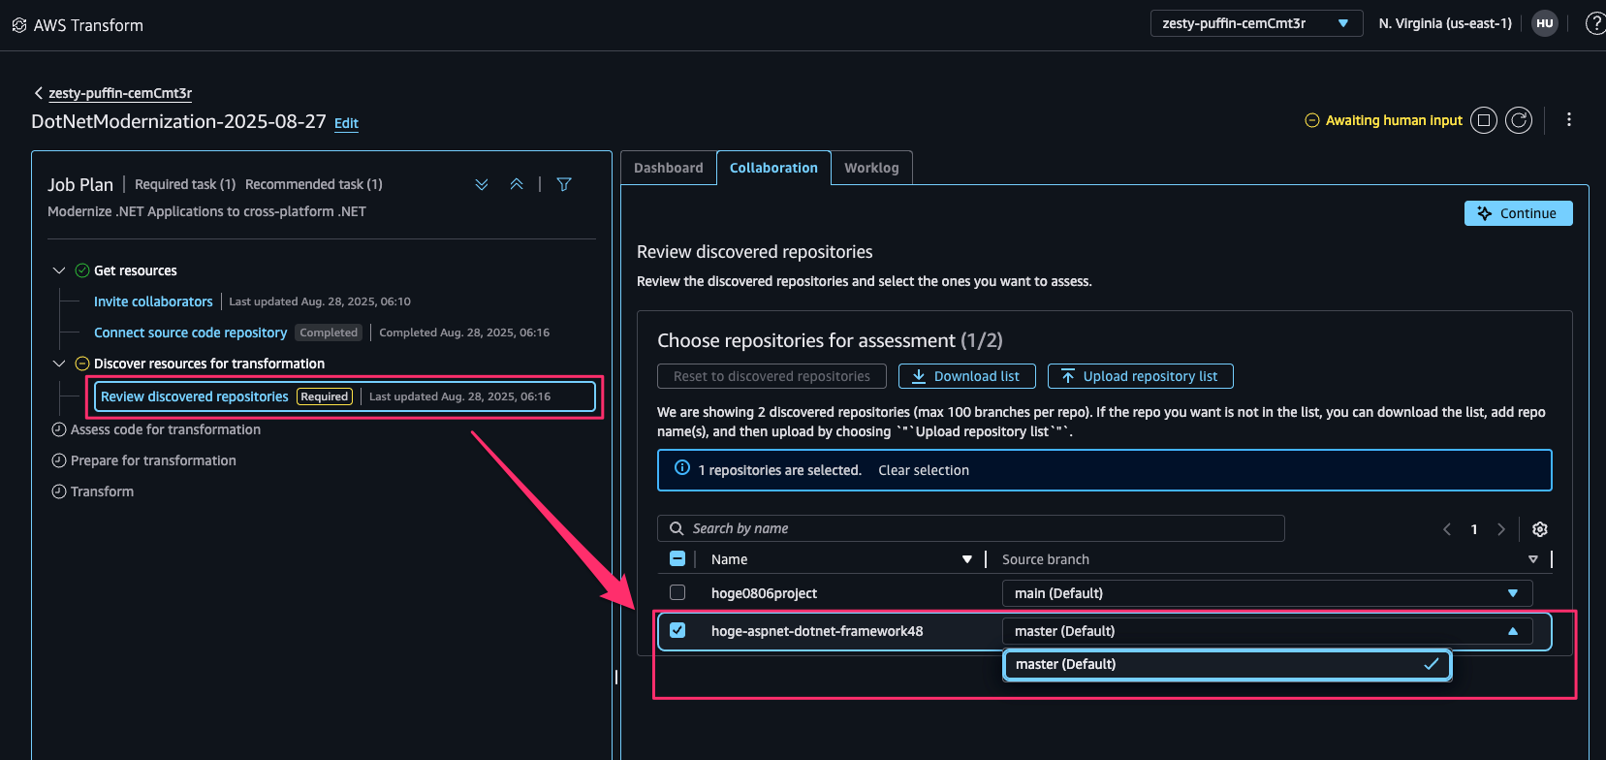
Task: Click the Prepare for transformation pending icon
Action: tap(59, 460)
